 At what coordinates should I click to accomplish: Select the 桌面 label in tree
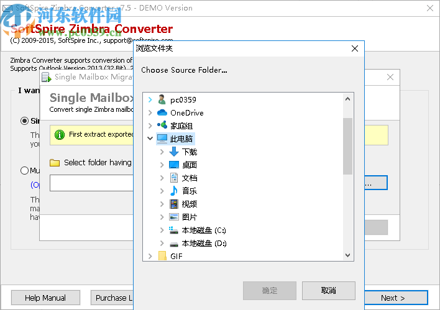[190, 165]
